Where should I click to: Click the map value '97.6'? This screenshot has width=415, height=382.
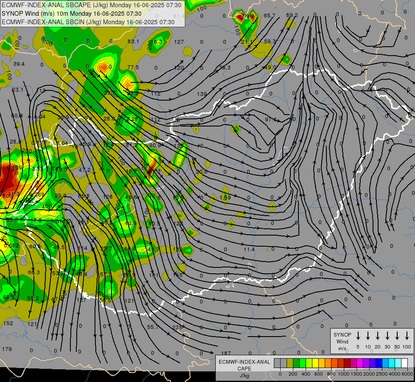[x=271, y=120]
